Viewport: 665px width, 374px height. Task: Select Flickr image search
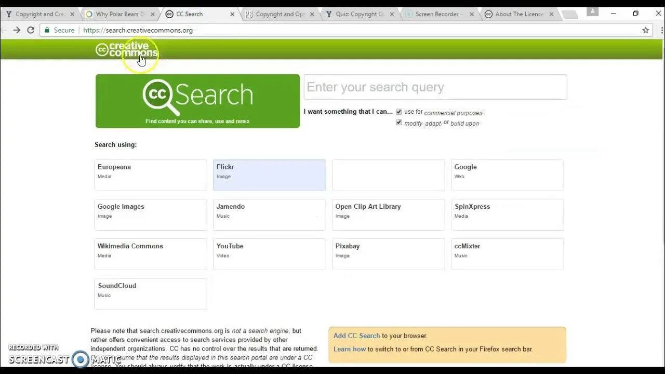[270, 175]
